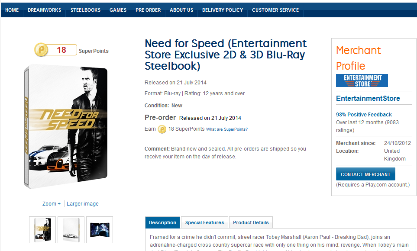Select the third open steelbook interior thumbnail
The image size is (417, 251).
100,230
